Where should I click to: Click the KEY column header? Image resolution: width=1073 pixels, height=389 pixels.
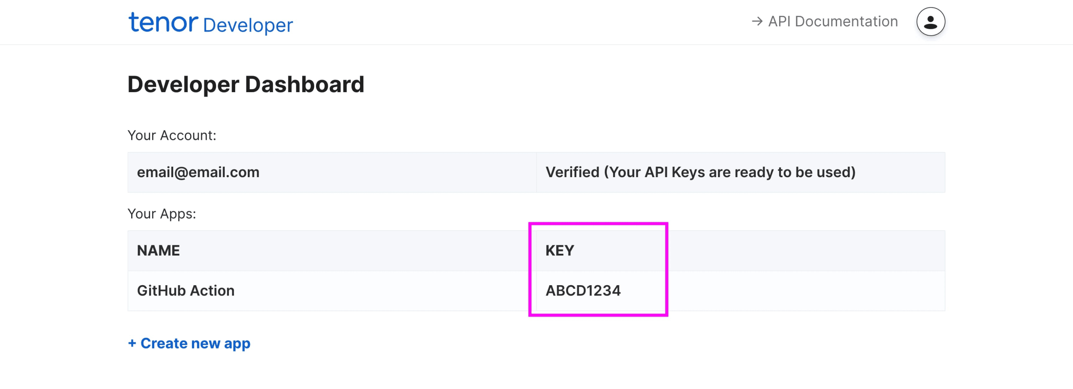(560, 250)
